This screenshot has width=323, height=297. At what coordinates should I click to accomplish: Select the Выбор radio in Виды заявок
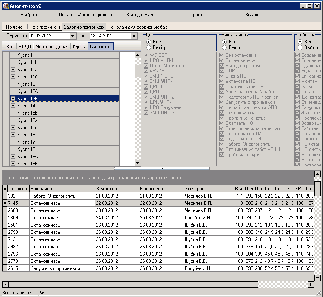224,47
